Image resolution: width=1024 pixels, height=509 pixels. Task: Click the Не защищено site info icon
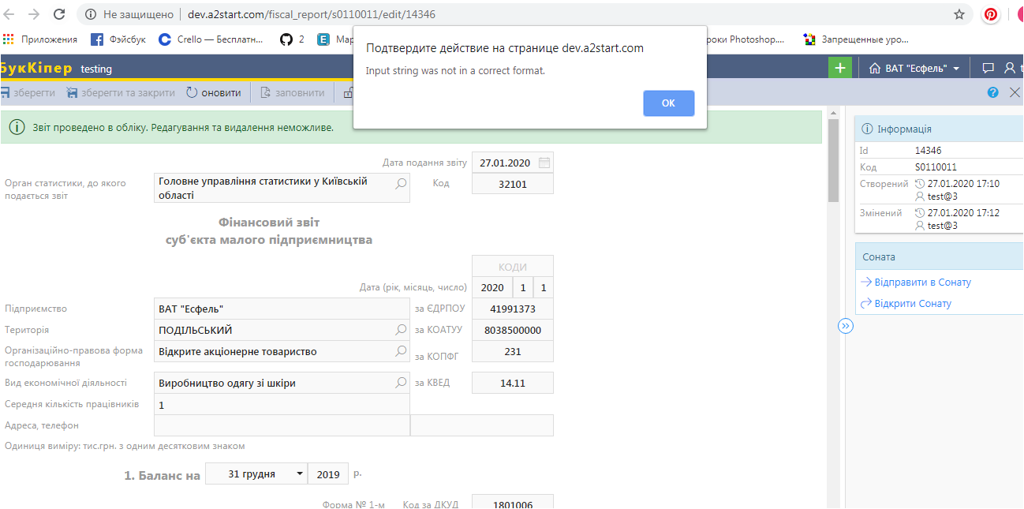click(90, 14)
